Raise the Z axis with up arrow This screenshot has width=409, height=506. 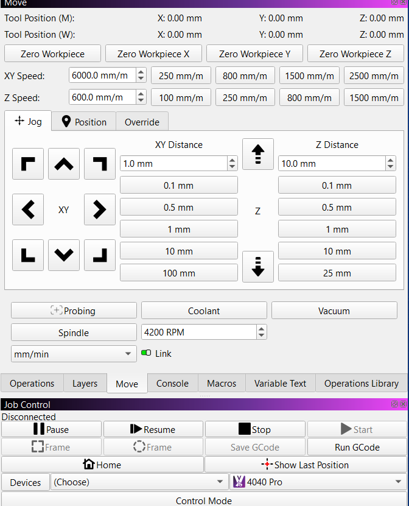[x=258, y=154]
